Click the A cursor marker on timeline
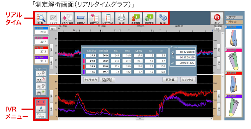 coord(59,28)
